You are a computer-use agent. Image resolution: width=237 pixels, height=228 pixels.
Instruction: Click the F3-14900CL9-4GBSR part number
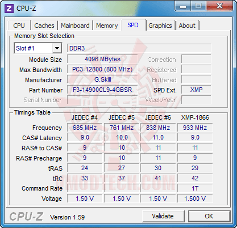click(x=102, y=90)
